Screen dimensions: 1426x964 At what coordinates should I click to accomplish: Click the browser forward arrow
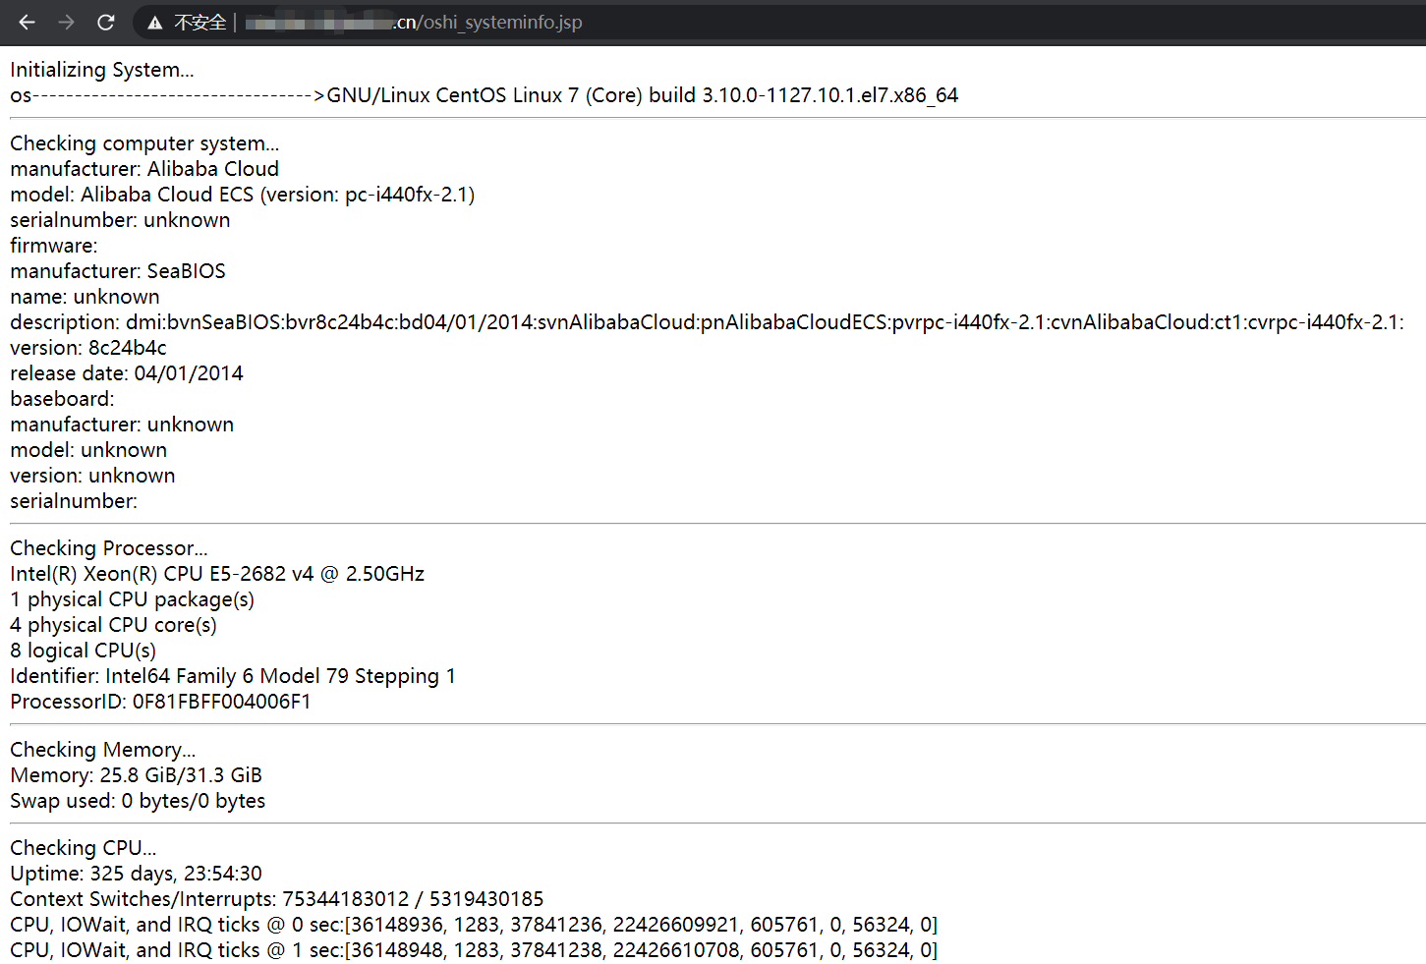click(x=66, y=22)
